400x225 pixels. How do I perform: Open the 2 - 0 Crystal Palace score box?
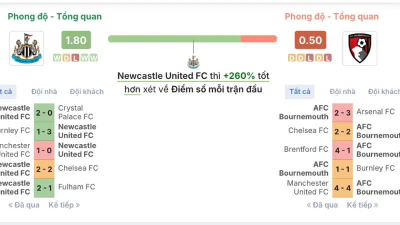[x=44, y=112]
